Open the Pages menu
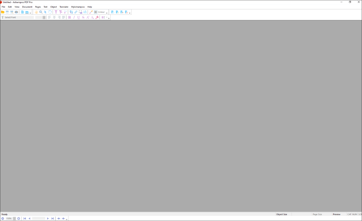The height and width of the screenshot is (221, 362). pos(38,7)
